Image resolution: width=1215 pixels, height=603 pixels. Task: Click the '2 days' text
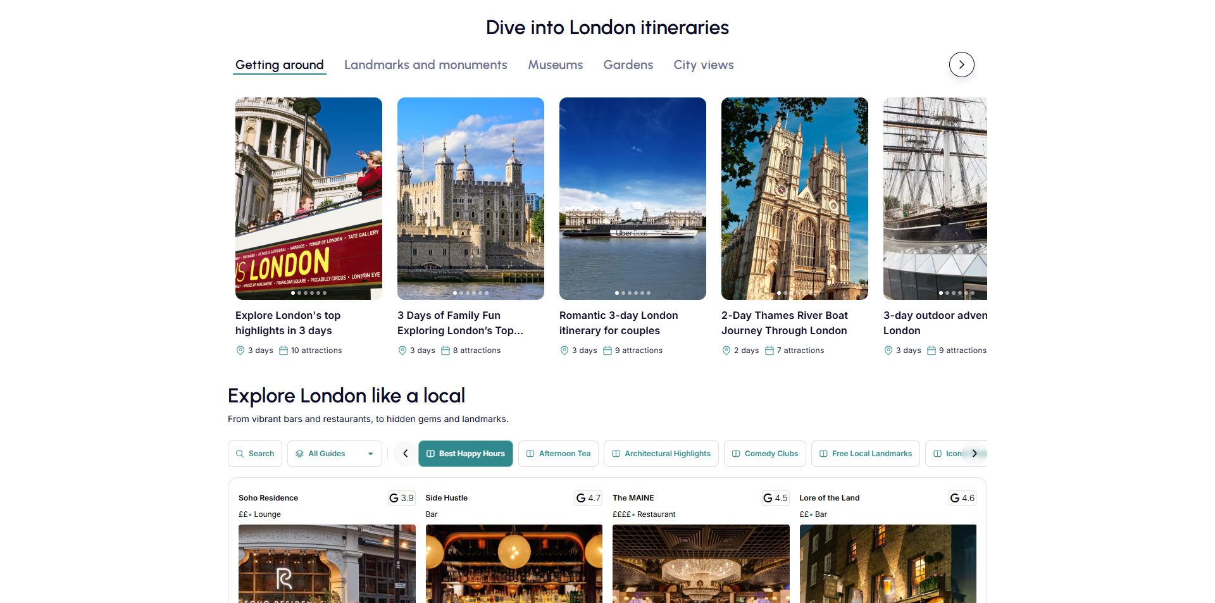pyautogui.click(x=746, y=351)
